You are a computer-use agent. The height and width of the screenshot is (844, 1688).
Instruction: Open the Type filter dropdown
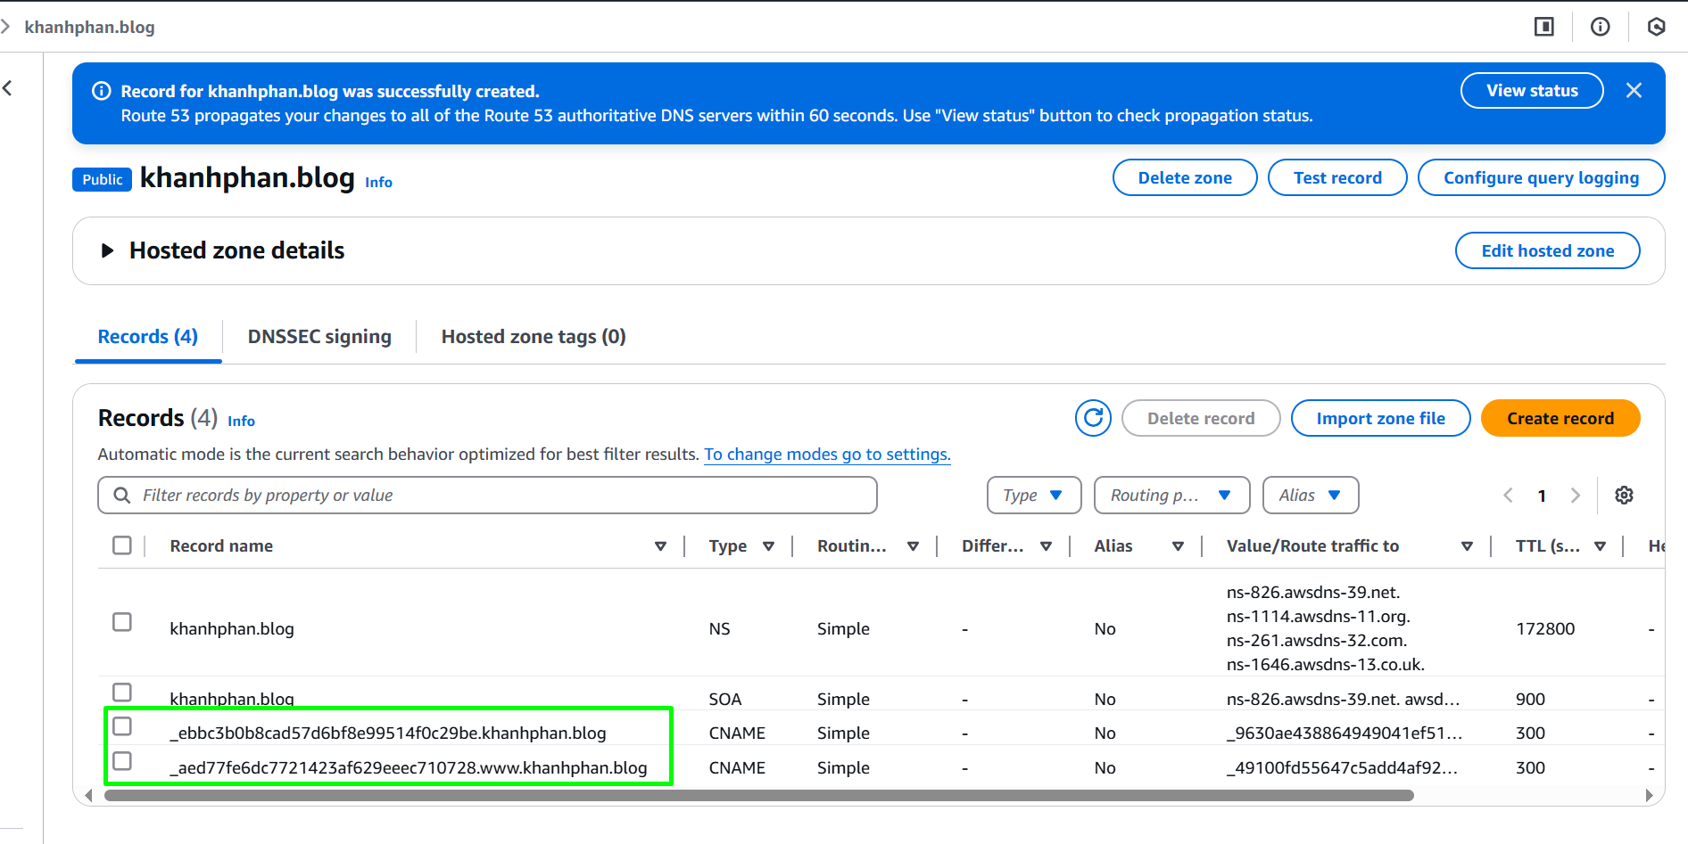click(x=1034, y=496)
